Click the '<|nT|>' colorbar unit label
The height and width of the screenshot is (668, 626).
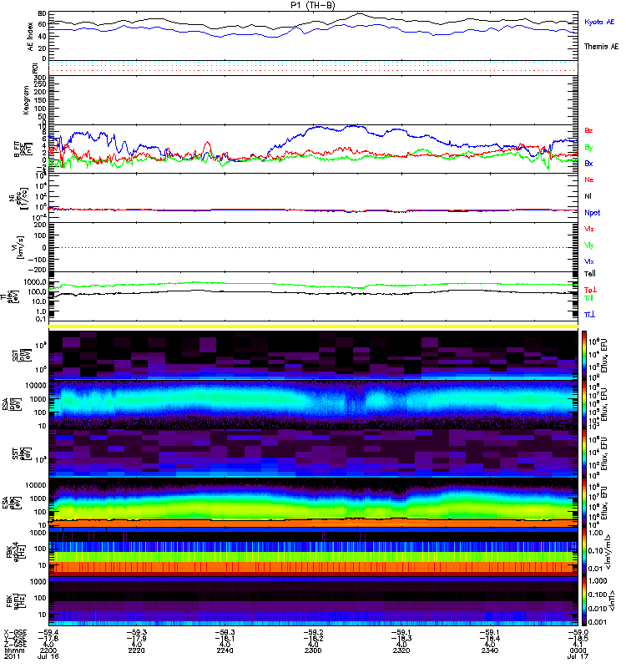coord(613,601)
